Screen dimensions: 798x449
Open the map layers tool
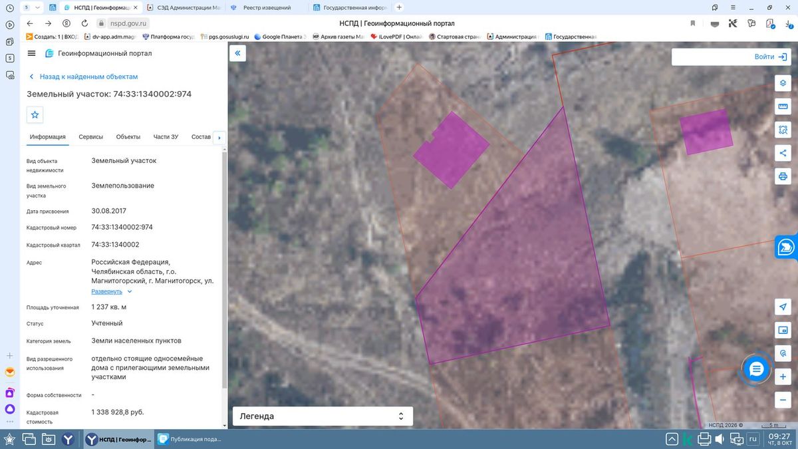pyautogui.click(x=783, y=83)
